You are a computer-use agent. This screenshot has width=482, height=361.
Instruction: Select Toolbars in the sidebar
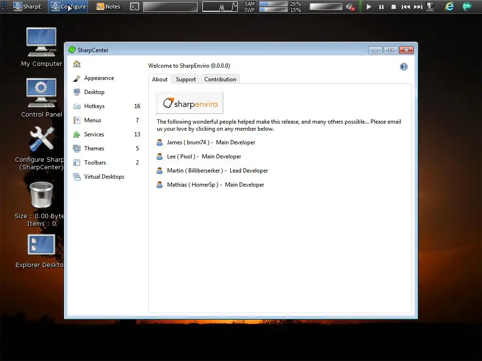pyautogui.click(x=107, y=163)
